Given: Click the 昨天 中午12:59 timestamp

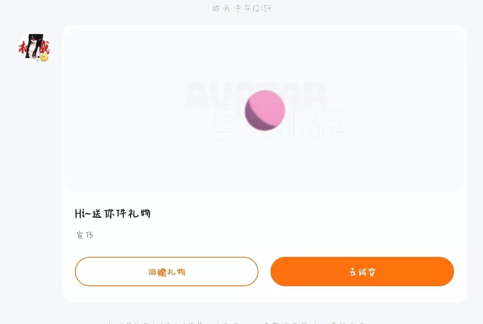Looking at the screenshot, I should (x=242, y=8).
